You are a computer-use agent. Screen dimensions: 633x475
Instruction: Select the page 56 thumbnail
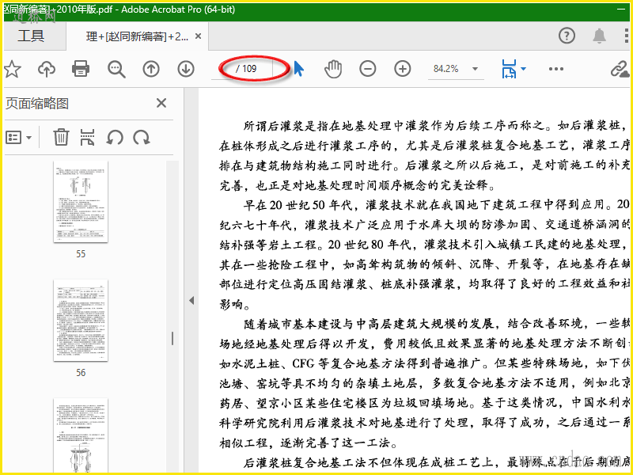coord(81,321)
